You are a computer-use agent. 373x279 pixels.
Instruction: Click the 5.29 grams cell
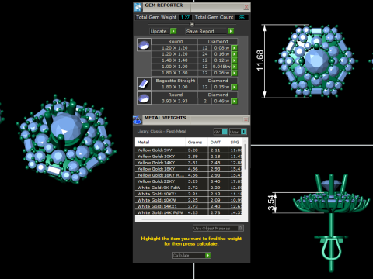pos(197,181)
